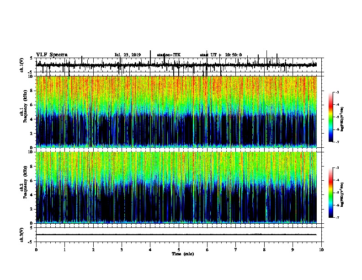Image resolution: width=362 pixels, height=280 pixels.
Task: Click the "ch.3(V)" axis label
Action: pyautogui.click(x=21, y=235)
